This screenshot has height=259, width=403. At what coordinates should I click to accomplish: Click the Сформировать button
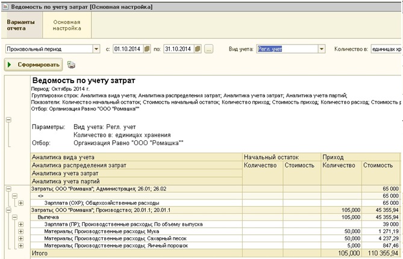[x=33, y=65]
